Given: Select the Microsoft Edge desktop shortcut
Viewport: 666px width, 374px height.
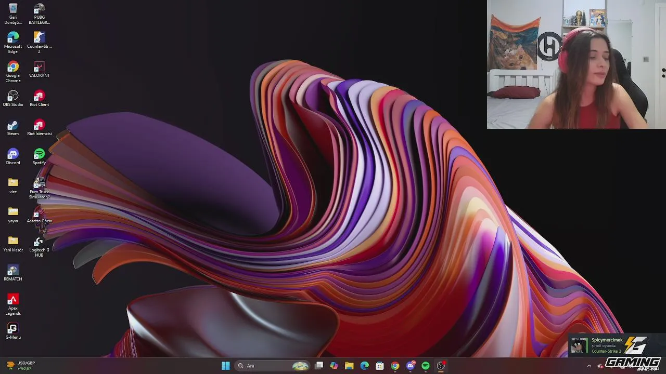Looking at the screenshot, I should 13,43.
